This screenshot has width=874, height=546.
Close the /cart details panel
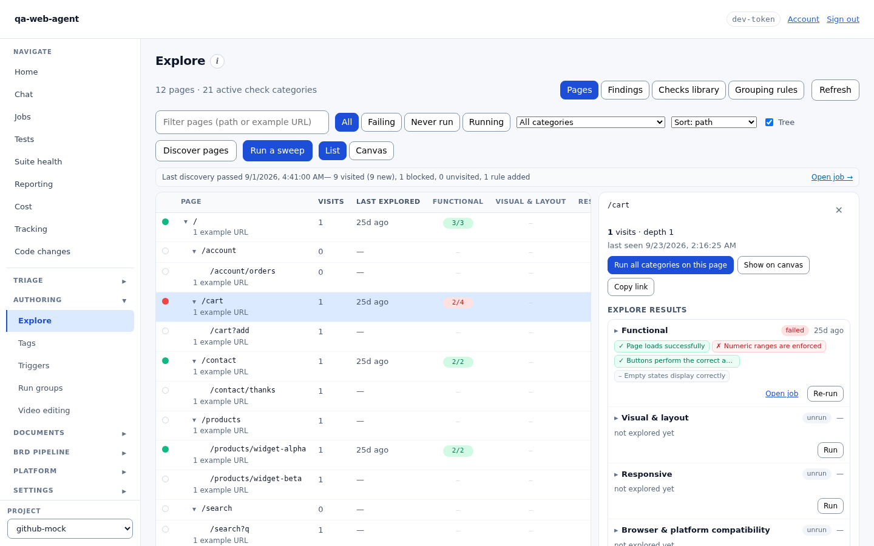click(x=839, y=210)
